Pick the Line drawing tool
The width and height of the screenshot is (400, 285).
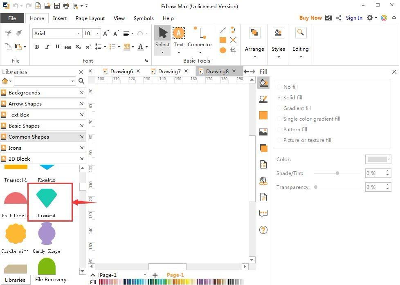[223, 30]
